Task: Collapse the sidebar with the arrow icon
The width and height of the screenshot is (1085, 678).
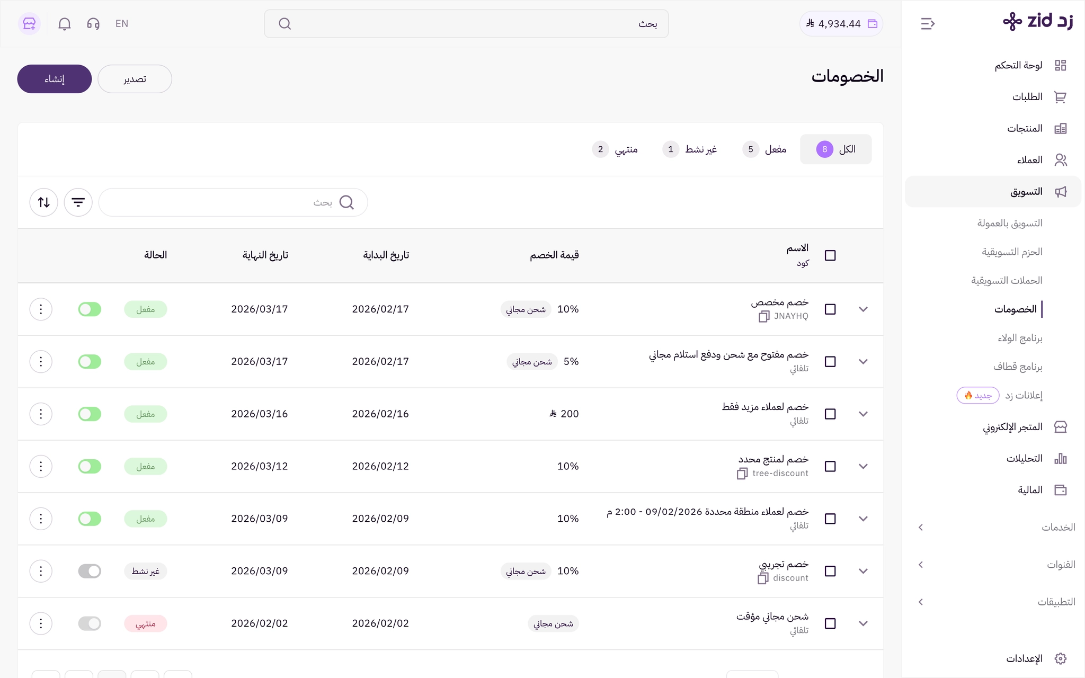Action: pyautogui.click(x=929, y=23)
